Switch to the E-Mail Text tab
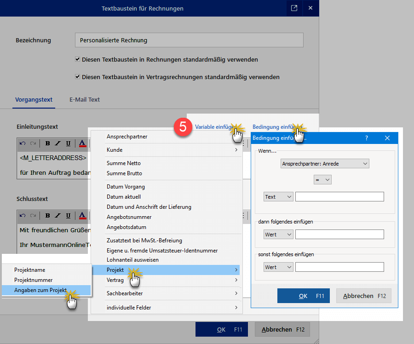This screenshot has width=414, height=344. point(84,99)
